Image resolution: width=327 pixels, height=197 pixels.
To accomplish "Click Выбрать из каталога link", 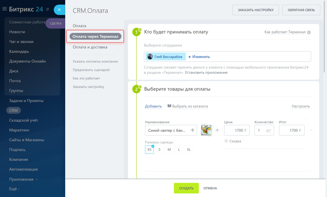I will [190, 106].
